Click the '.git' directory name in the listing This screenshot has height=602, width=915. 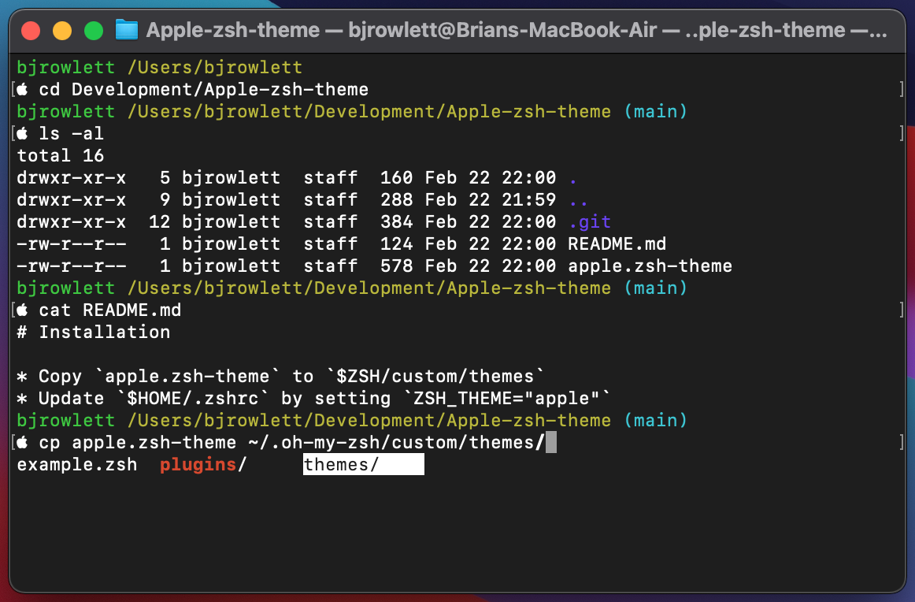point(589,222)
